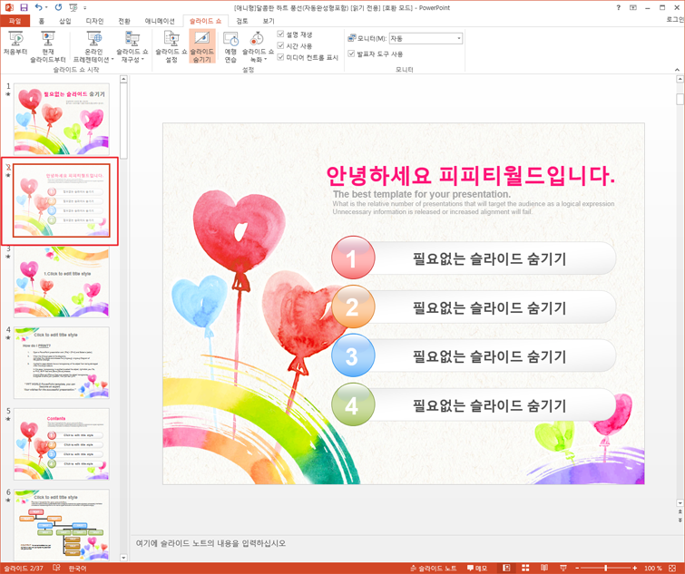Toggle use timings (시간 사용) checkbox
The image size is (685, 574).
click(x=281, y=45)
